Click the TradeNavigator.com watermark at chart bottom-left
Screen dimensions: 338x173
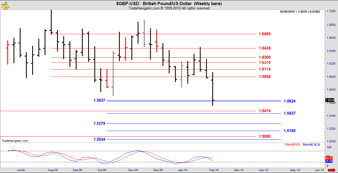15,141
